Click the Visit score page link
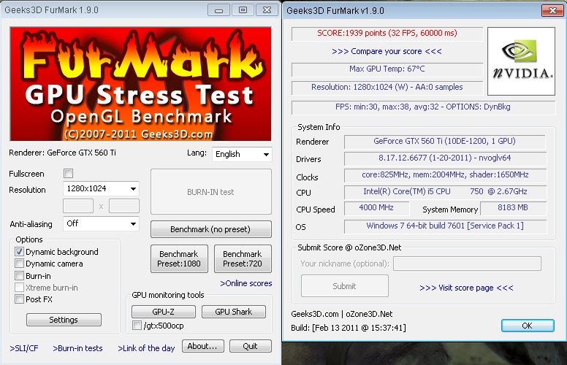Screen dimensions: 567x365 [x=466, y=288]
